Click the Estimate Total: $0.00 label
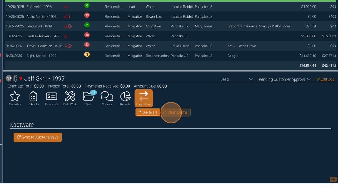338x189 pixels. click(26, 86)
